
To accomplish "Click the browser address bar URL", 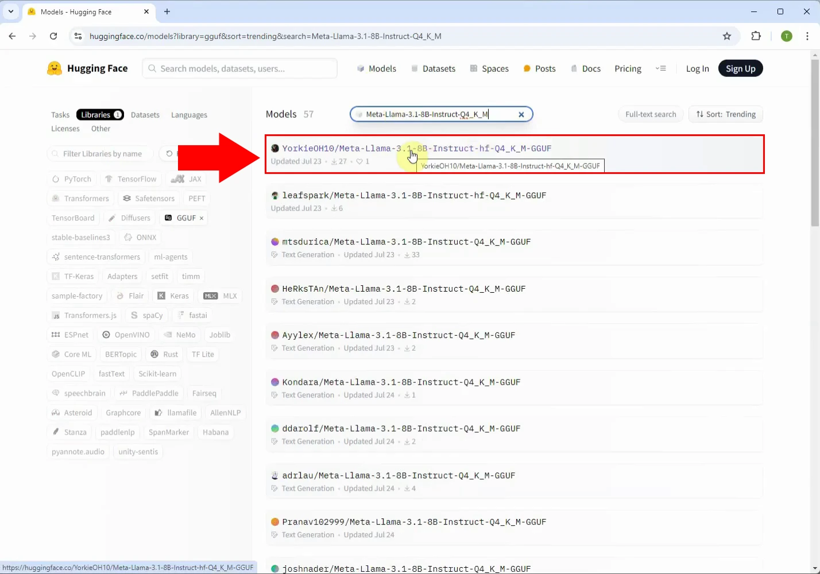I will pos(265,36).
